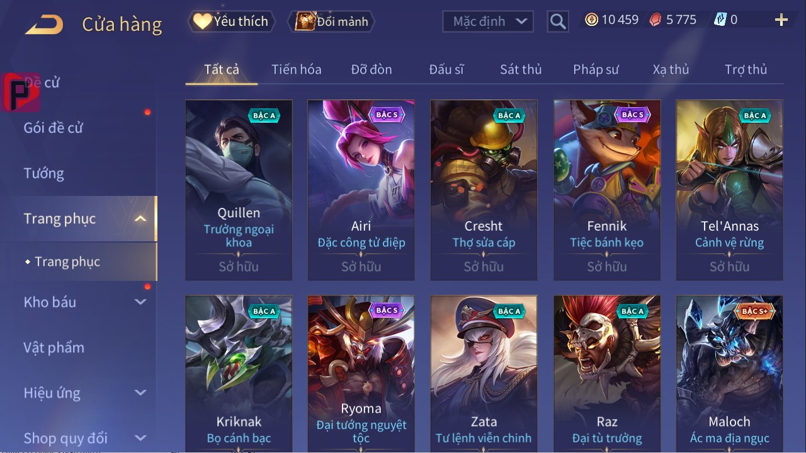This screenshot has height=453, width=806.
Task: Expand the Hiệu ứng sidebar section
Action: (x=140, y=393)
